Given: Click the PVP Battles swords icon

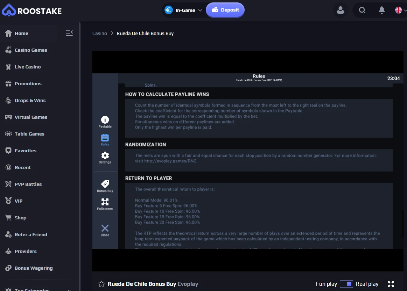Looking at the screenshot, I should pyautogui.click(x=8, y=184).
